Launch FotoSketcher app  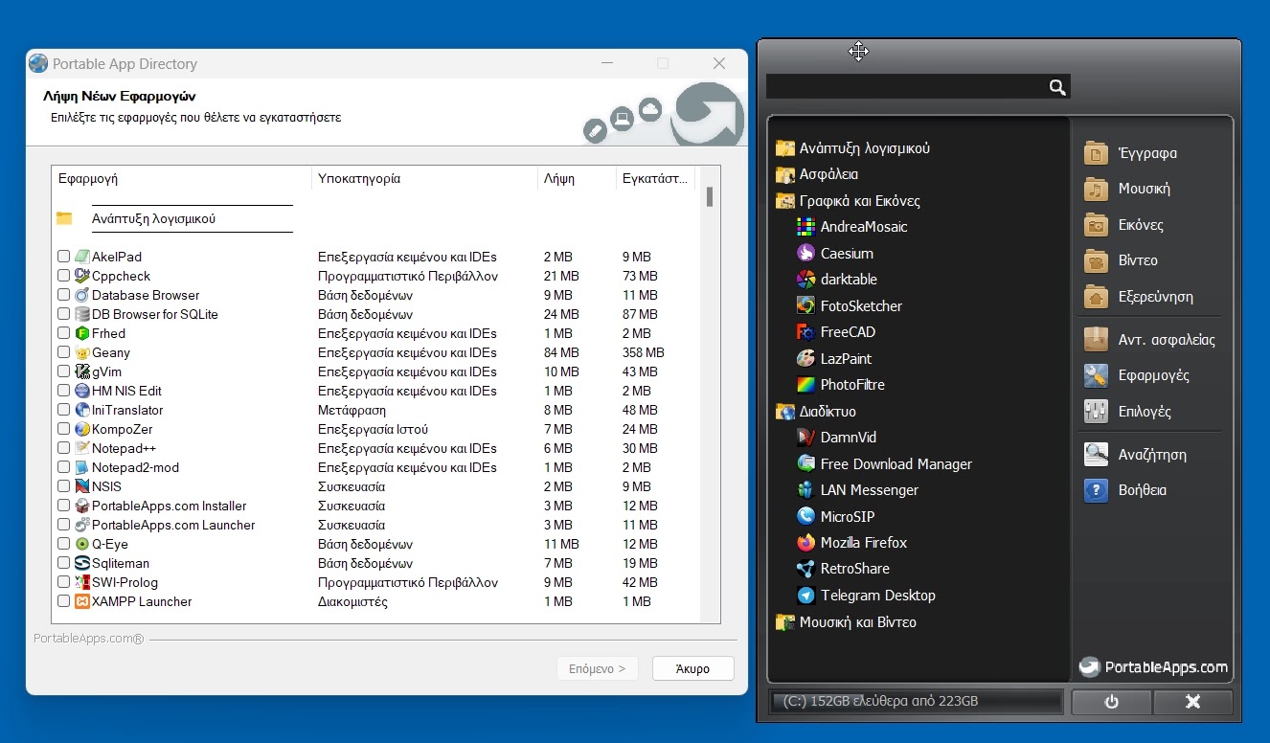849,306
